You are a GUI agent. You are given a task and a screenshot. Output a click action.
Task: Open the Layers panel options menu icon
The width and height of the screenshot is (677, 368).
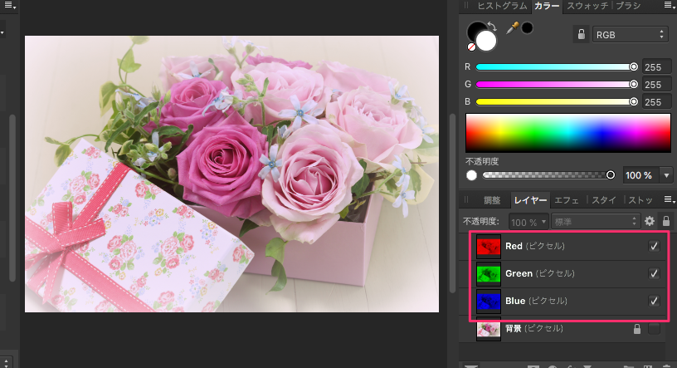pyautogui.click(x=668, y=199)
